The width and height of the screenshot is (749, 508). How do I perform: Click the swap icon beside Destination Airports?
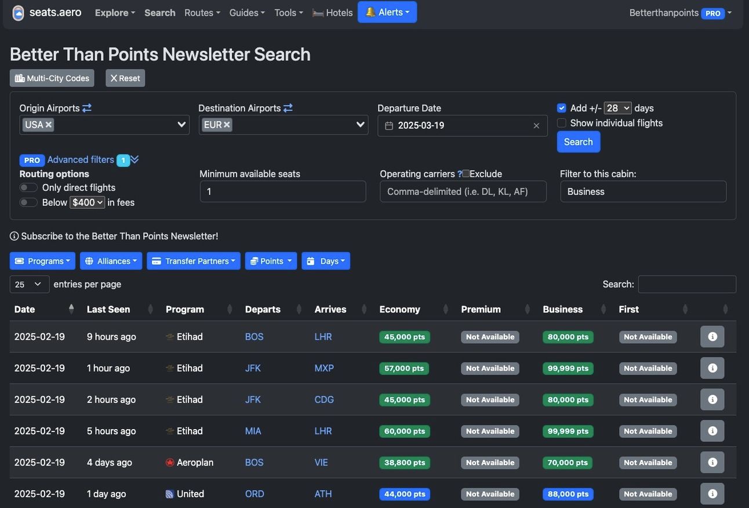point(288,108)
